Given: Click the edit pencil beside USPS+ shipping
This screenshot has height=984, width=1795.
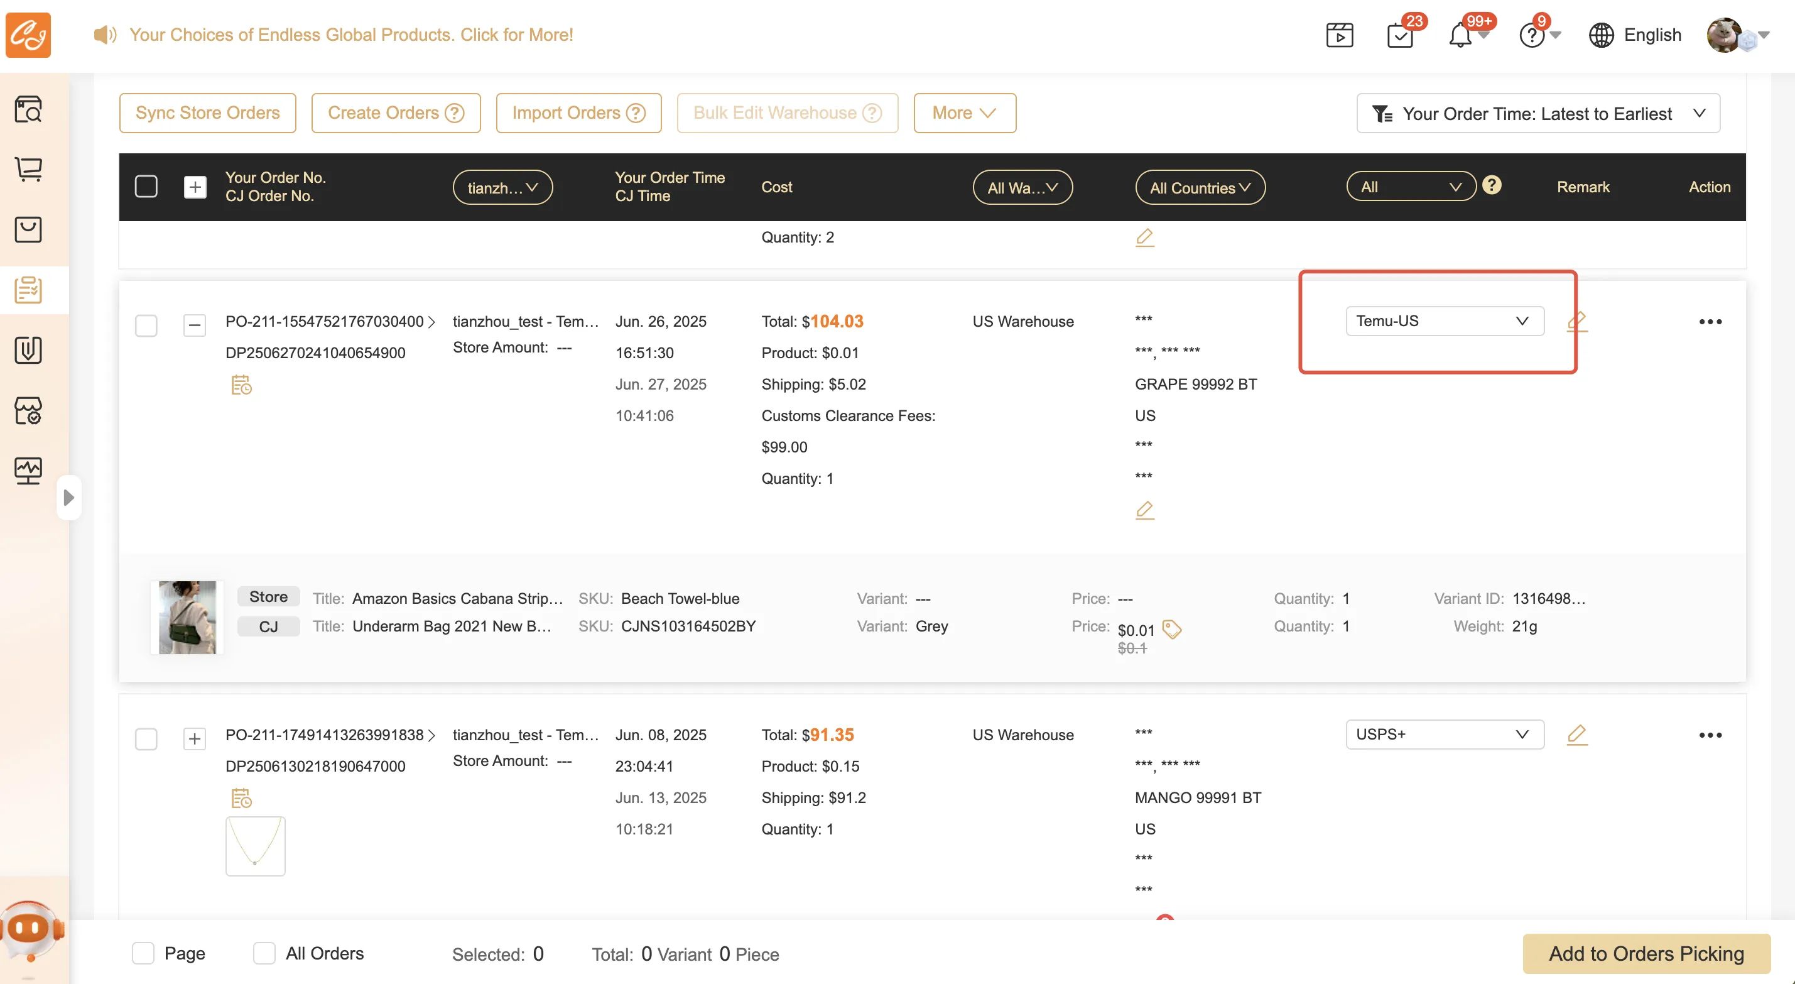Looking at the screenshot, I should coord(1577,735).
